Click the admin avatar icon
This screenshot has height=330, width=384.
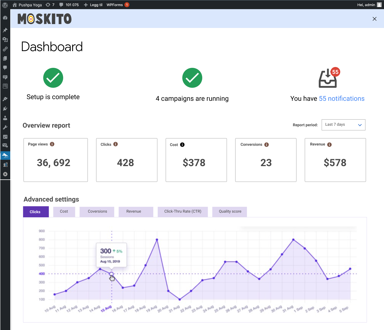(379, 5)
